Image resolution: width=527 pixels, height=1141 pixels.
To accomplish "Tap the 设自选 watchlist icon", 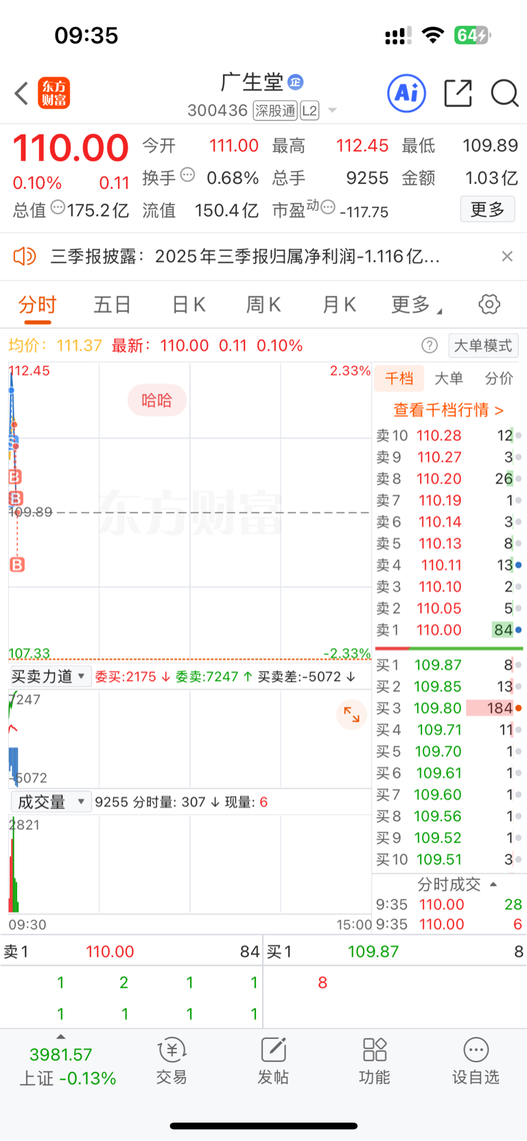I will [476, 1061].
